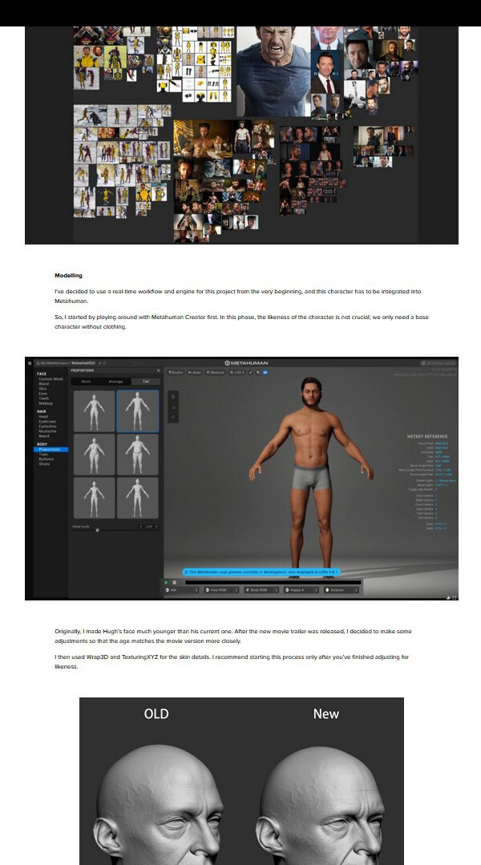Open the Bottoms body section

[x=46, y=459]
